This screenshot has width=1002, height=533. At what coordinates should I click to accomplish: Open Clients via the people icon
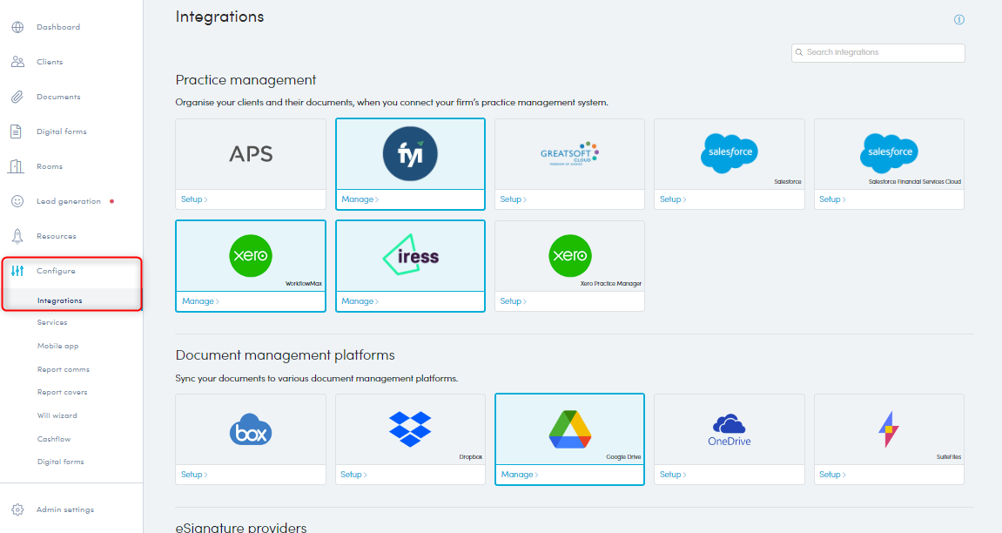[x=17, y=62]
